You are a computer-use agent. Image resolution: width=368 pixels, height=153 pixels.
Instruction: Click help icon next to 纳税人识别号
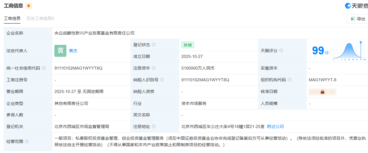(162, 80)
